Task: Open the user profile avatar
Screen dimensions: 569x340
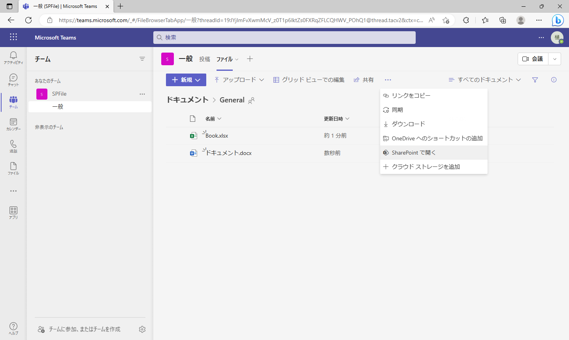Action: pos(557,38)
